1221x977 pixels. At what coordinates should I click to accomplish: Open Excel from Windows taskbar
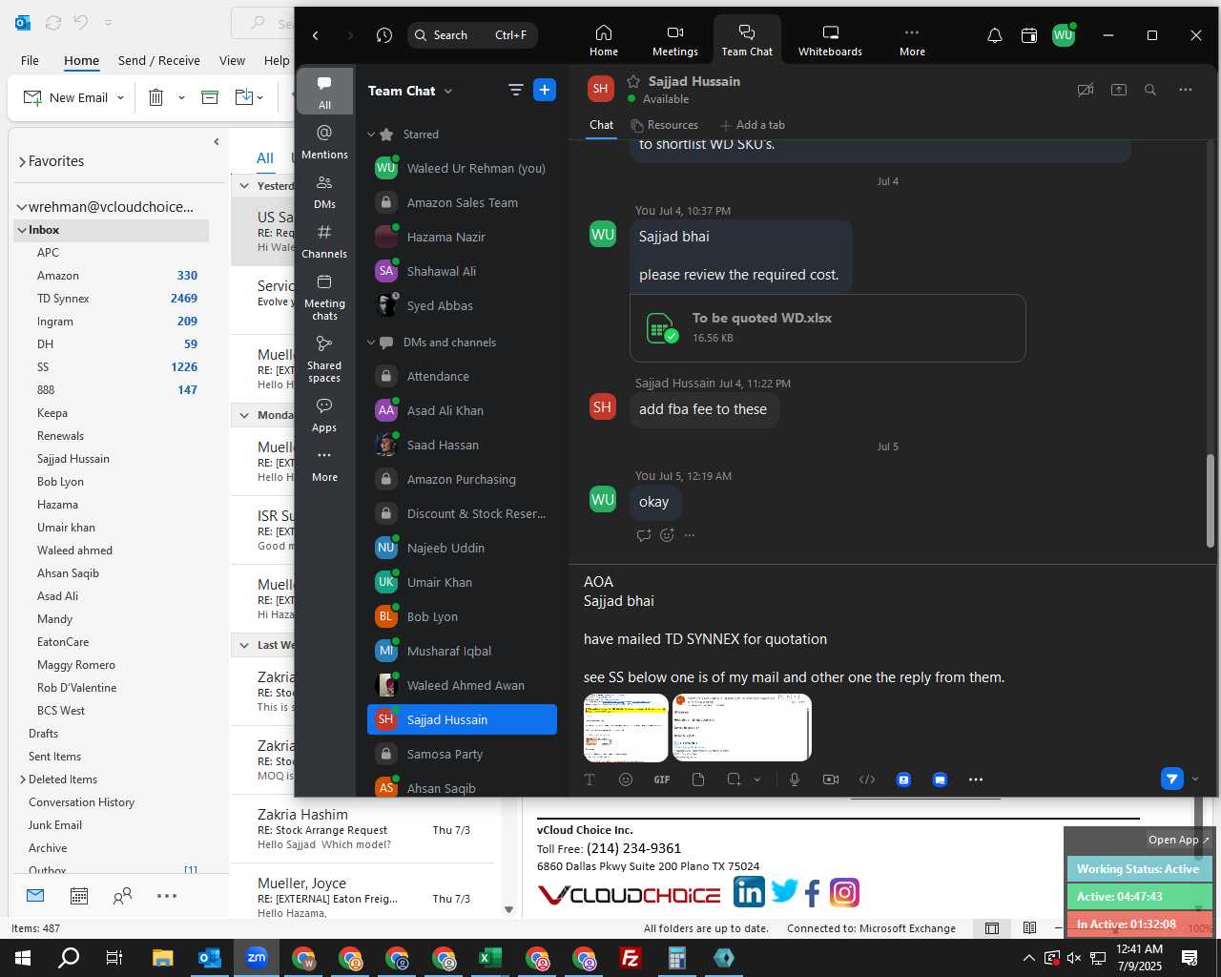(490, 958)
